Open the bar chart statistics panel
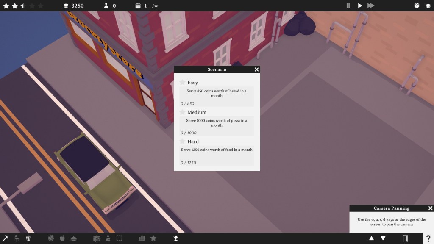This screenshot has height=244, width=434. [x=142, y=238]
